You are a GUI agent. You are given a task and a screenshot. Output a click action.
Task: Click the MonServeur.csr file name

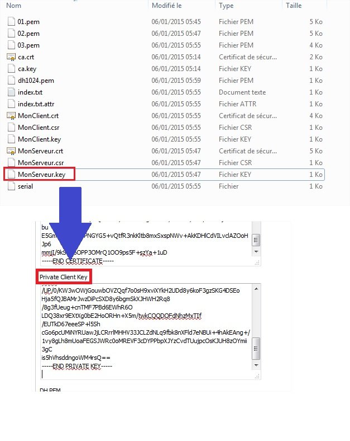[x=40, y=163]
